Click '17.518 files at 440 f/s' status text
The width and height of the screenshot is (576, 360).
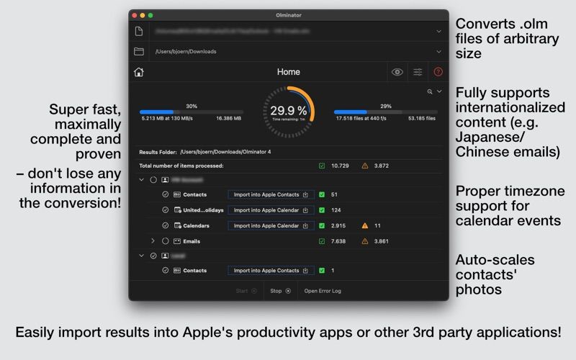(361, 118)
